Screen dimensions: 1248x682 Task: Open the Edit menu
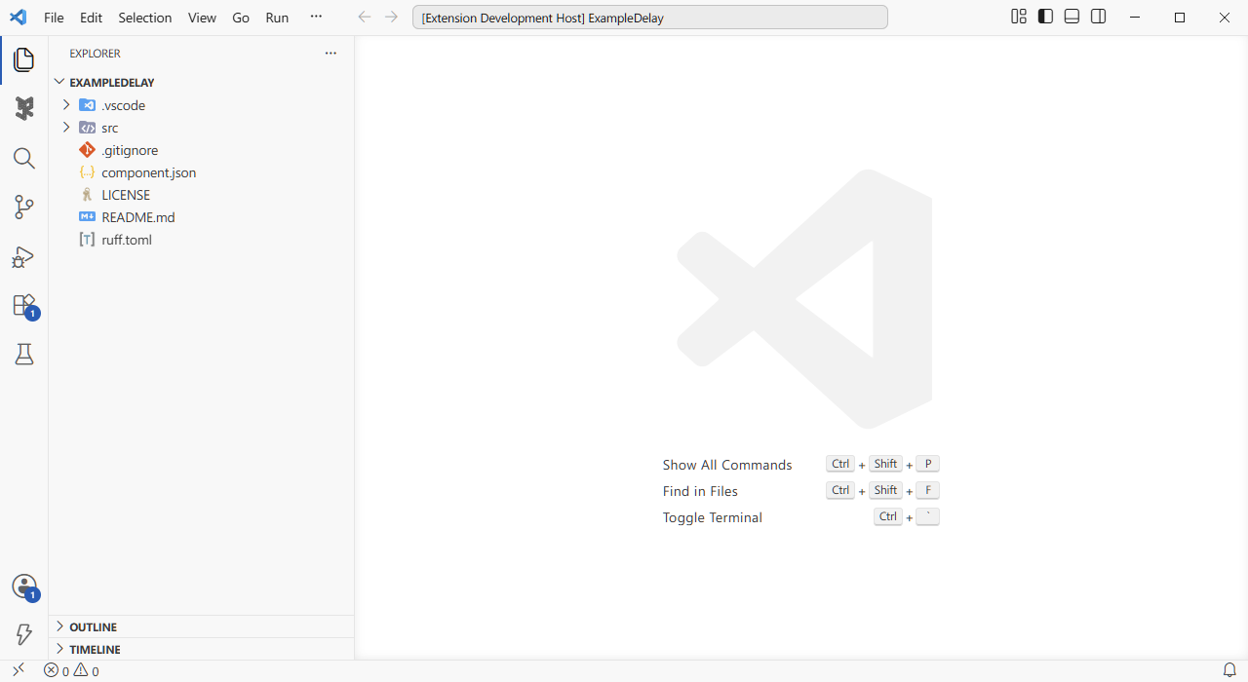(x=91, y=18)
